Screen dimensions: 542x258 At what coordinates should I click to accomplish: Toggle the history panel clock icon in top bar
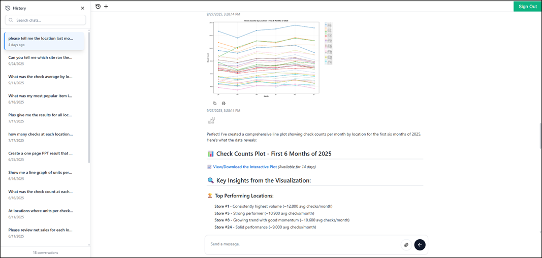98,7
